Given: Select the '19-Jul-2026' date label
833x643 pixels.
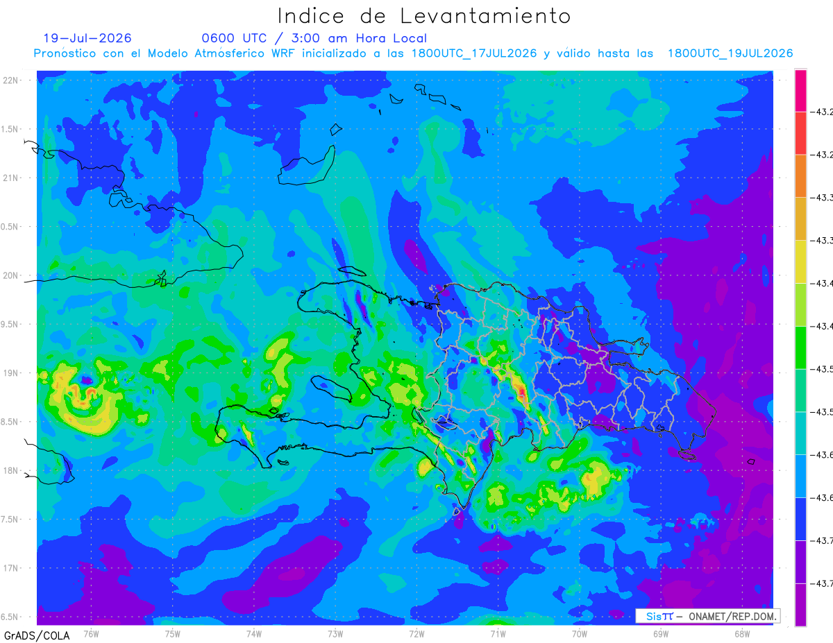Looking at the screenshot, I should point(87,38).
